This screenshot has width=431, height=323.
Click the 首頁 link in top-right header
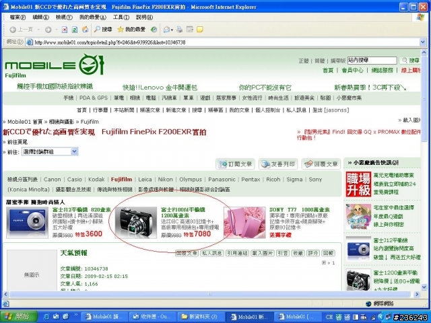click(328, 70)
